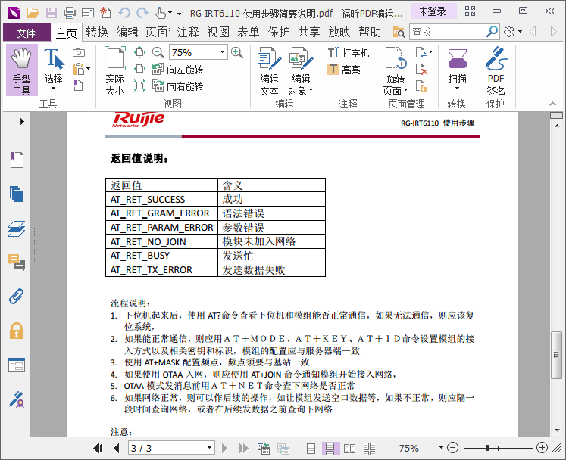Open the page number 3 / 3 dropdown
This screenshot has height=460, width=566.
tap(209, 448)
